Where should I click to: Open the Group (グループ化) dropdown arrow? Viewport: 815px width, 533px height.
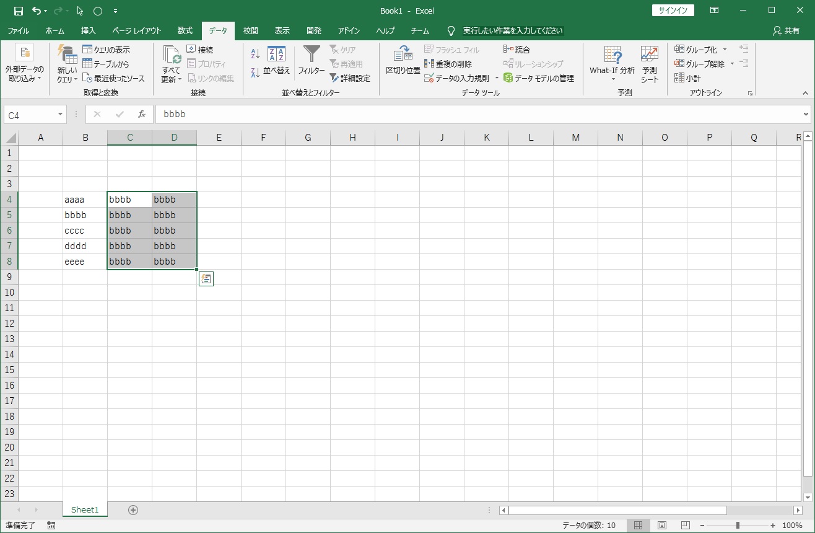tap(725, 50)
